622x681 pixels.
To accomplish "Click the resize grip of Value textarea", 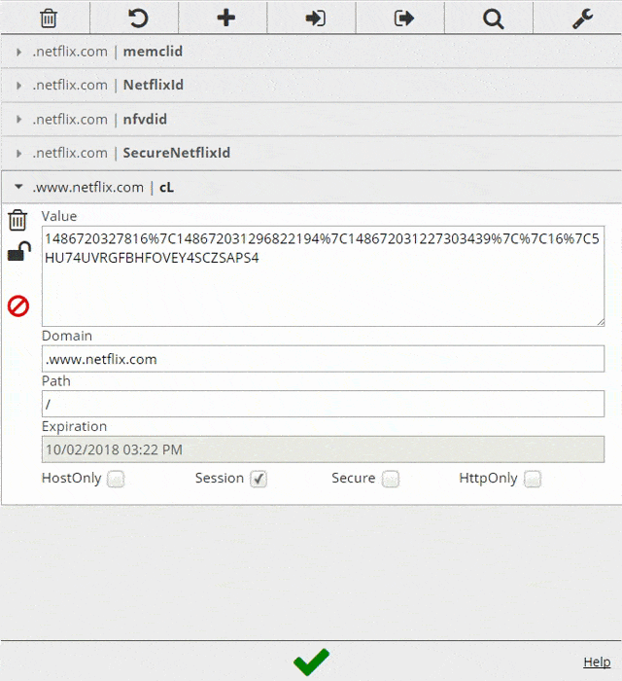I will click(601, 322).
